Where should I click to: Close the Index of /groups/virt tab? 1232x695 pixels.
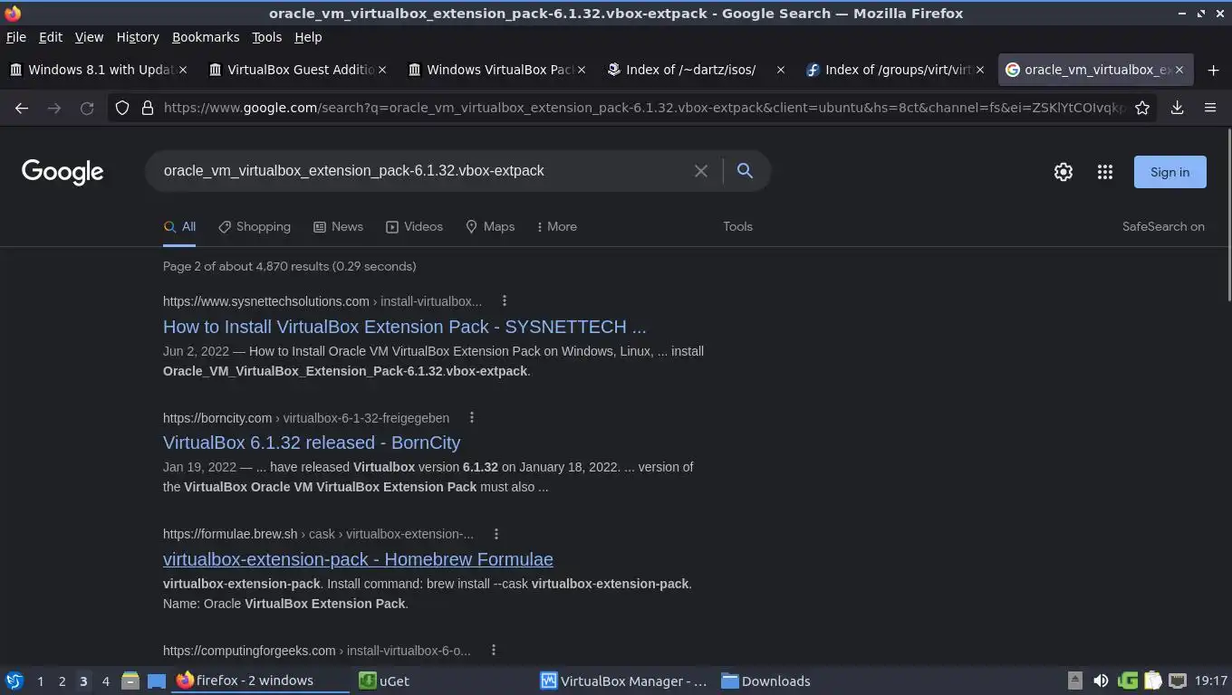coord(980,70)
